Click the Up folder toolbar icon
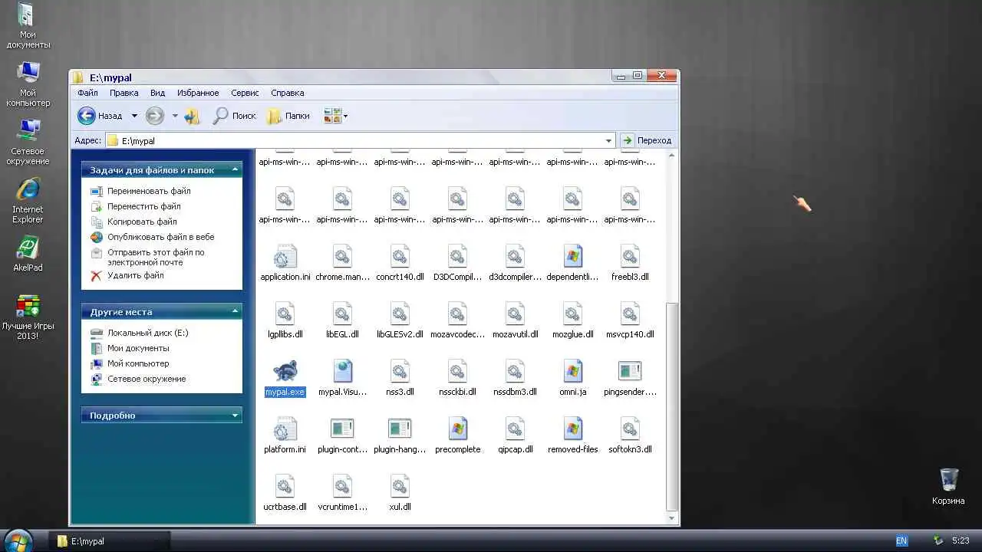This screenshot has width=982, height=552. 192,116
